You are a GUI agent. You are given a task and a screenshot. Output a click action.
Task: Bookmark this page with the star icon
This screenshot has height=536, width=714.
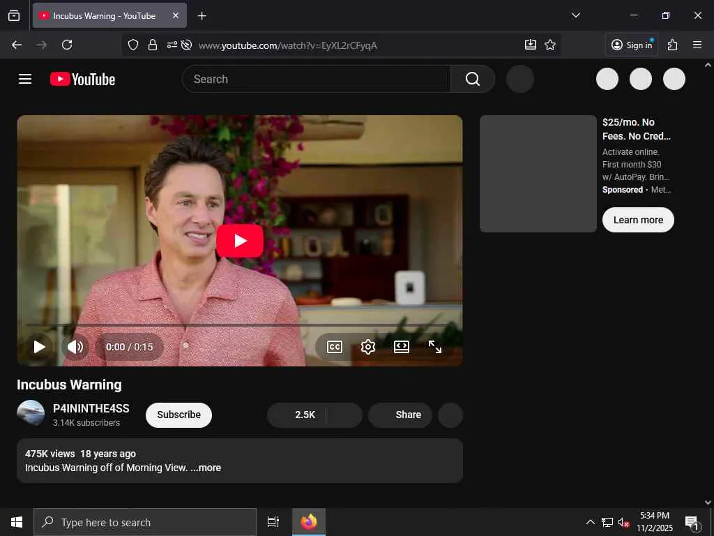[550, 45]
